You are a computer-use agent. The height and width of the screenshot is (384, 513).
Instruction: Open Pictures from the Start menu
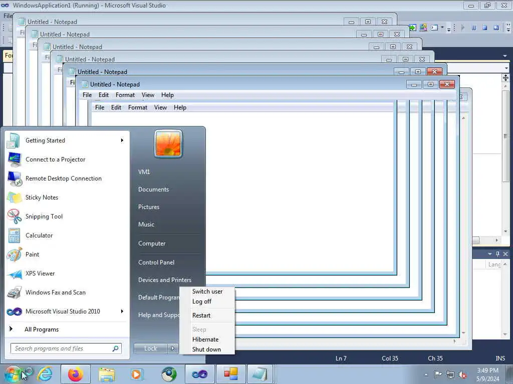click(x=148, y=206)
